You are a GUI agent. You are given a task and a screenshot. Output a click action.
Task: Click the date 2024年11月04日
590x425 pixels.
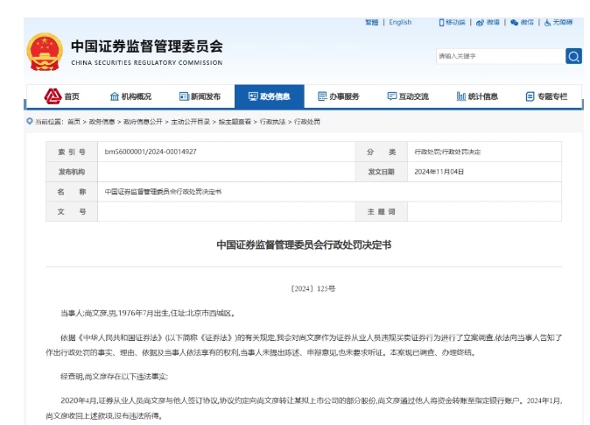point(439,172)
